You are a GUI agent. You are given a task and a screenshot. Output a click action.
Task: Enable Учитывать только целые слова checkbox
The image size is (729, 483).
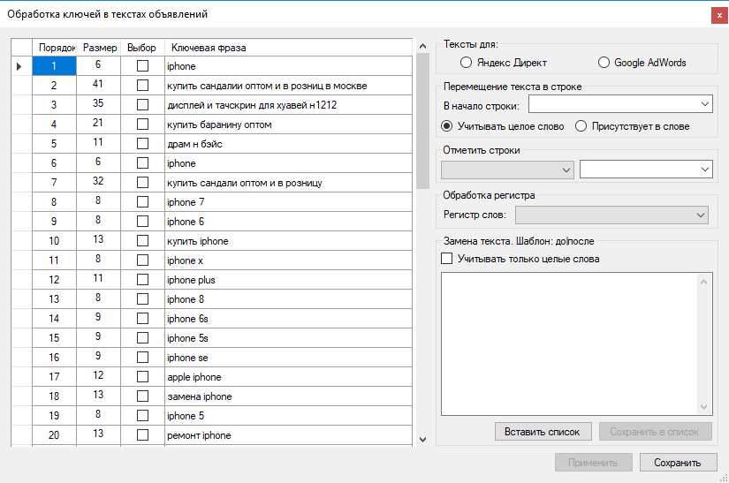[x=447, y=259]
